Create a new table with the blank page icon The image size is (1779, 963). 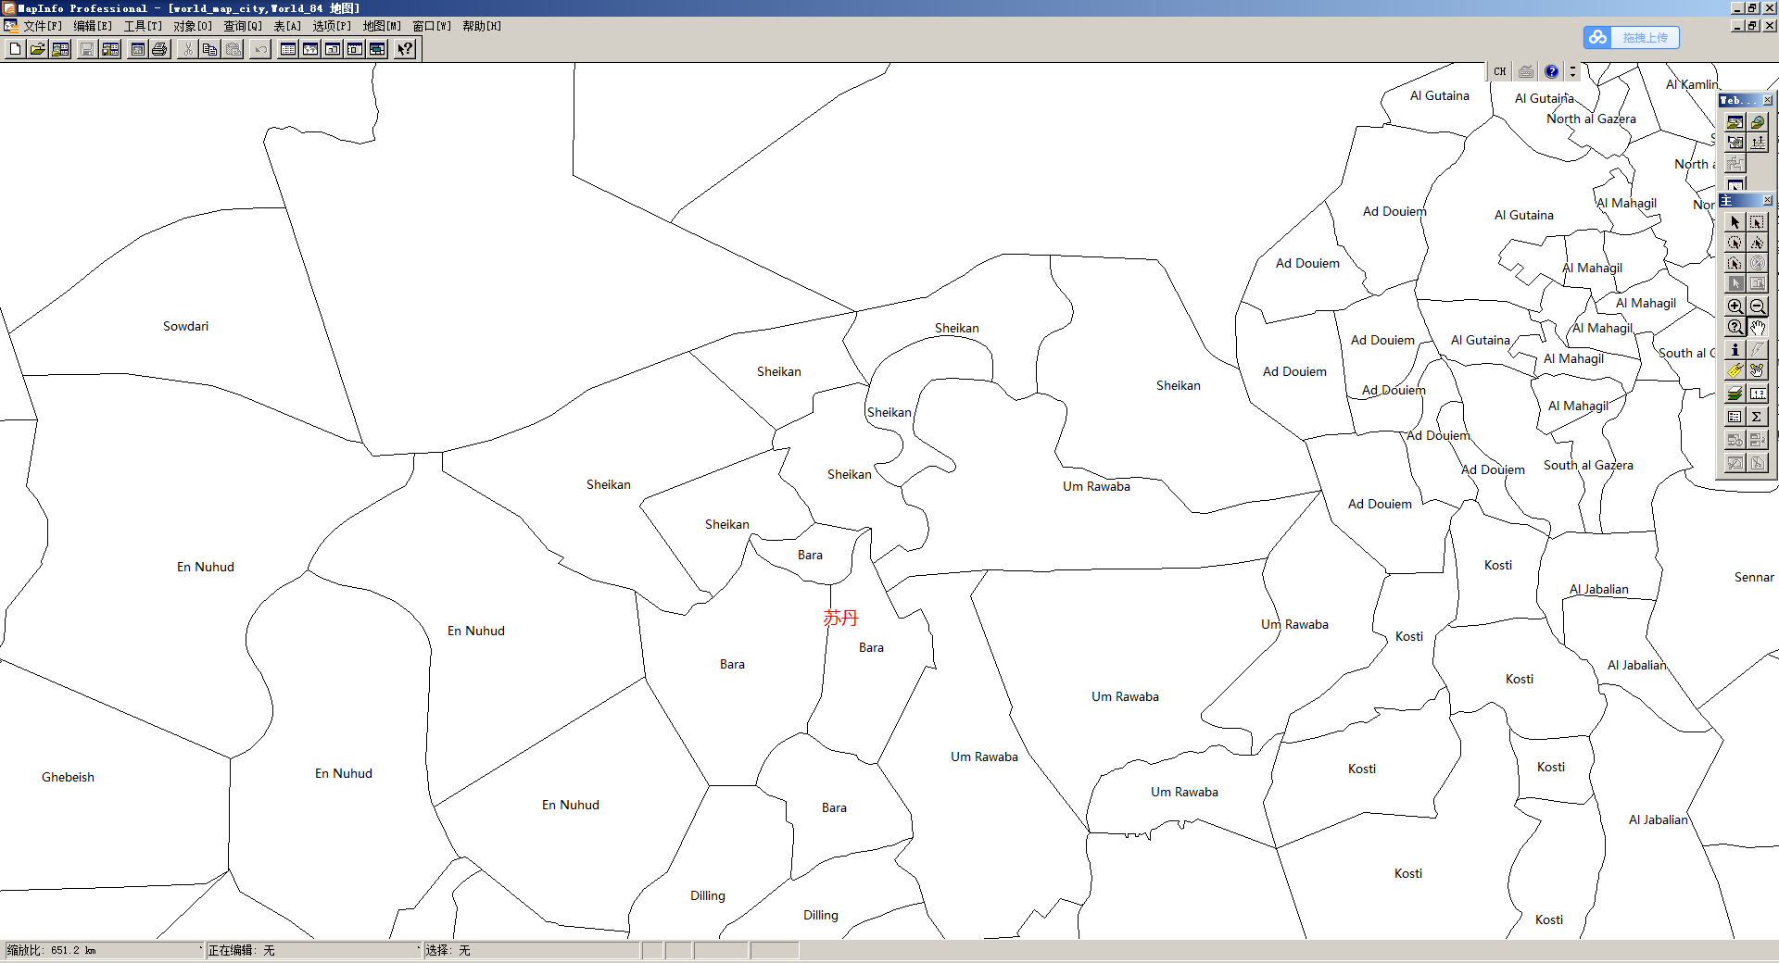16,49
